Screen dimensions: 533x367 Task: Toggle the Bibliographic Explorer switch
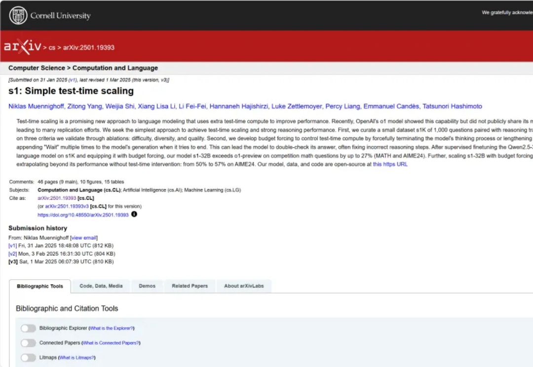tap(28, 328)
